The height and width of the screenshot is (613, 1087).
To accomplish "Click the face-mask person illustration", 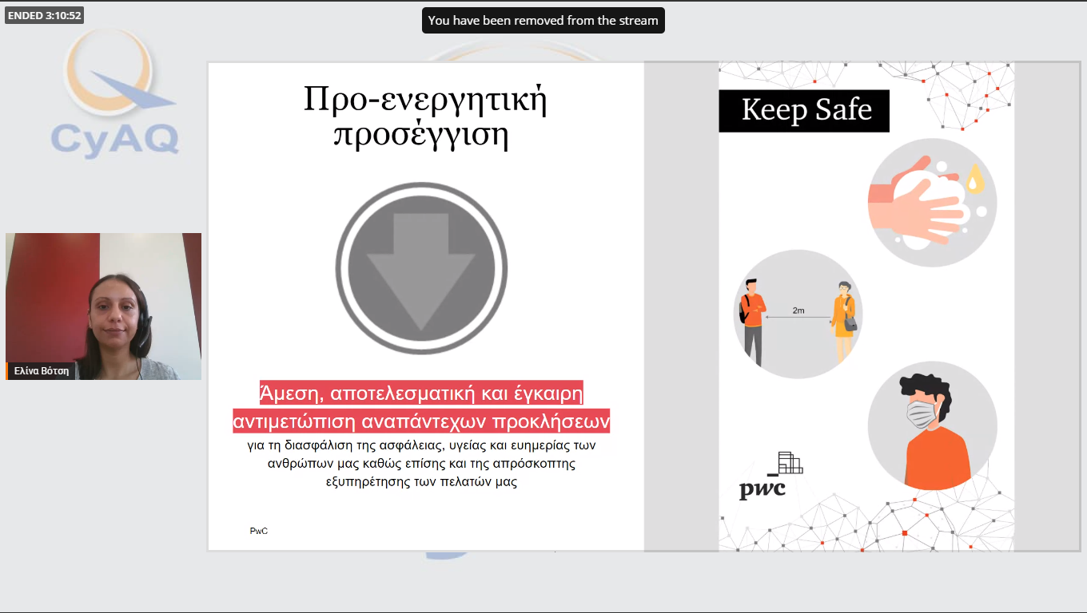I will 932,425.
